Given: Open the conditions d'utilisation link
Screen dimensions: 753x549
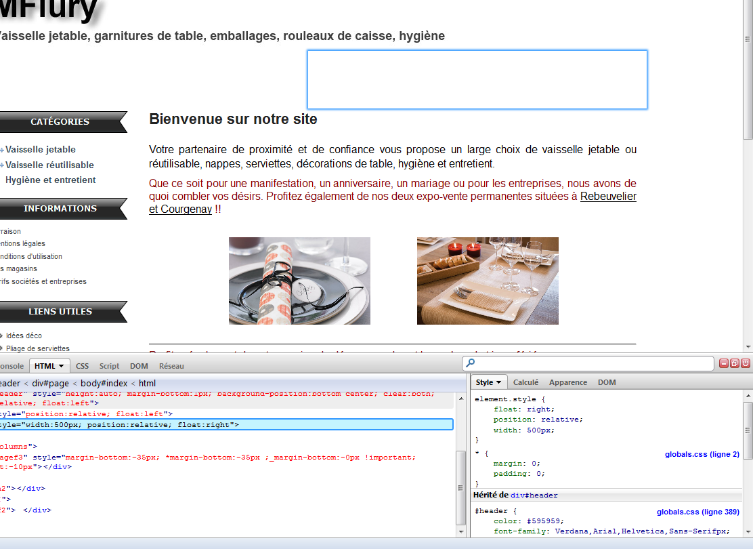Looking at the screenshot, I should pyautogui.click(x=31, y=256).
